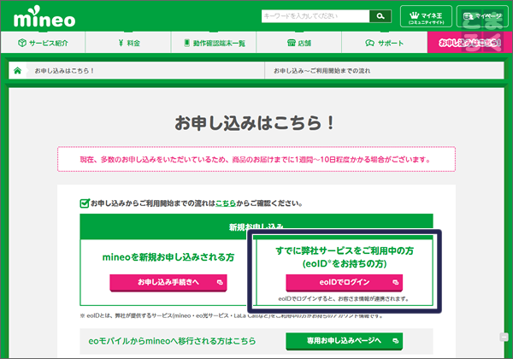Click the cube icon in サービス紹介 tab

[22, 43]
